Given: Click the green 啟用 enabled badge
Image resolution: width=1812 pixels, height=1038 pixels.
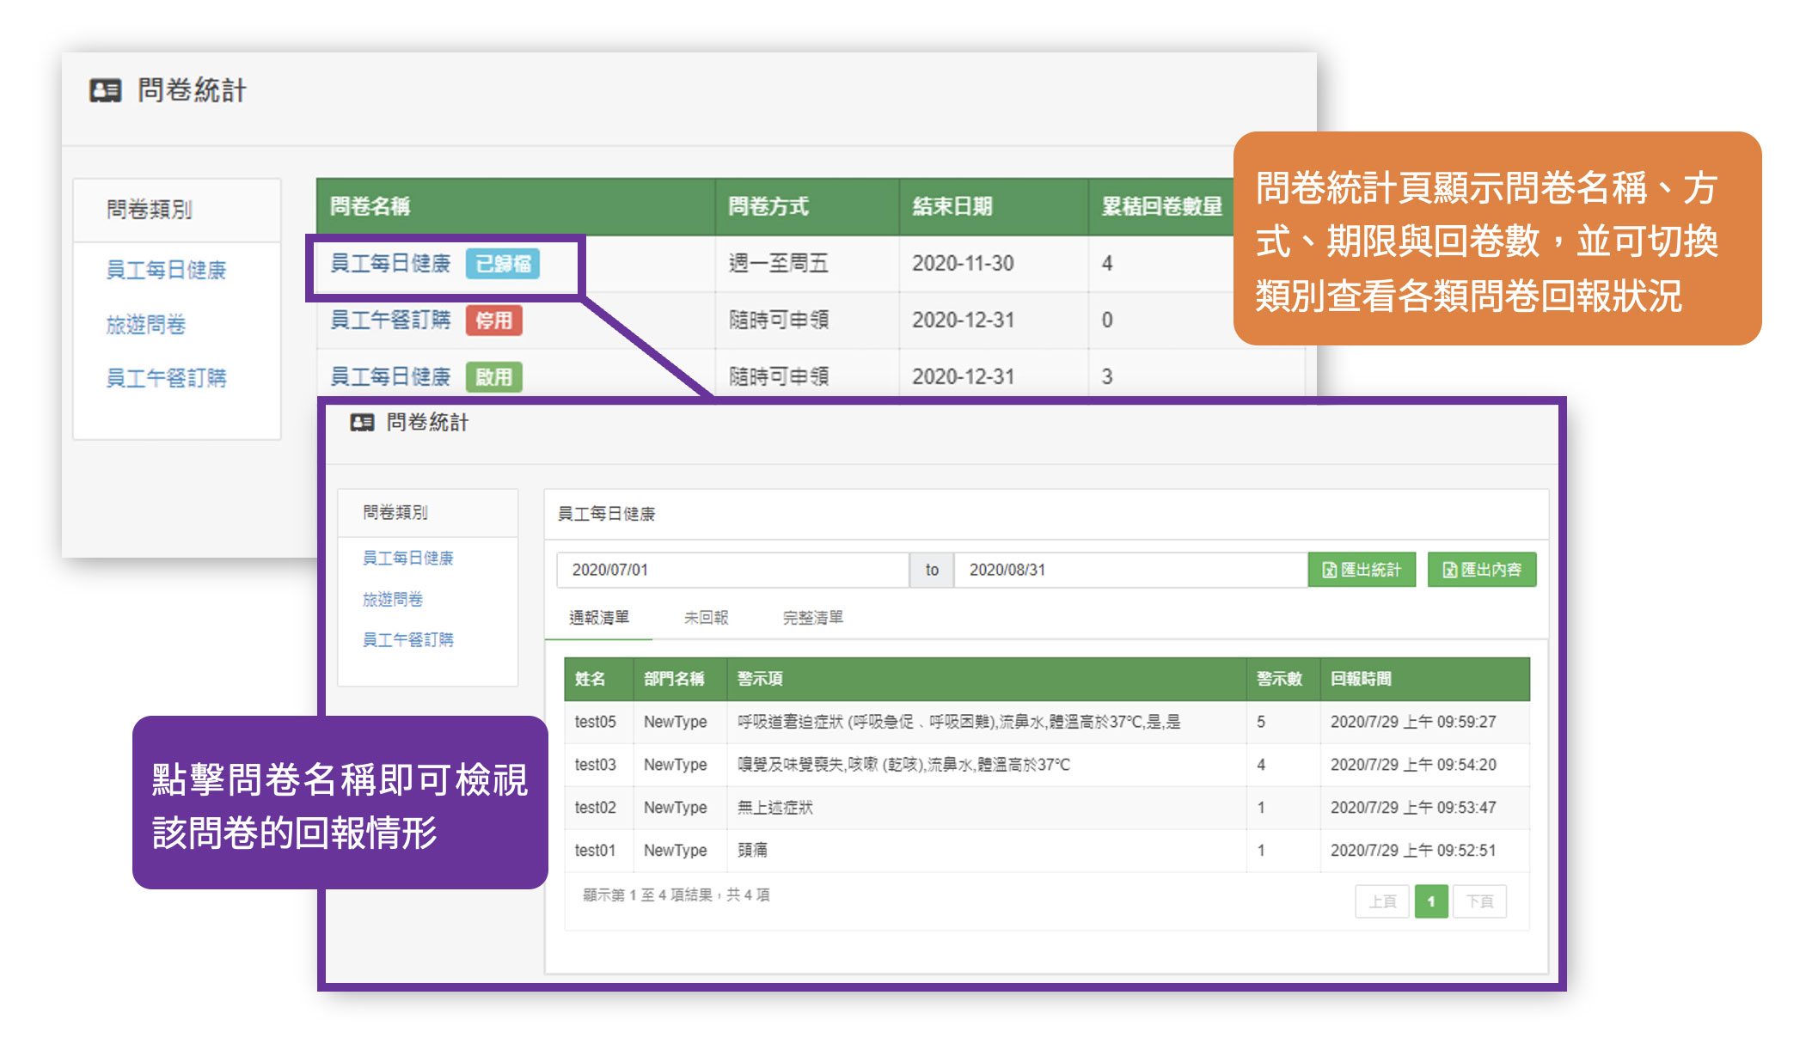Looking at the screenshot, I should click(x=493, y=377).
